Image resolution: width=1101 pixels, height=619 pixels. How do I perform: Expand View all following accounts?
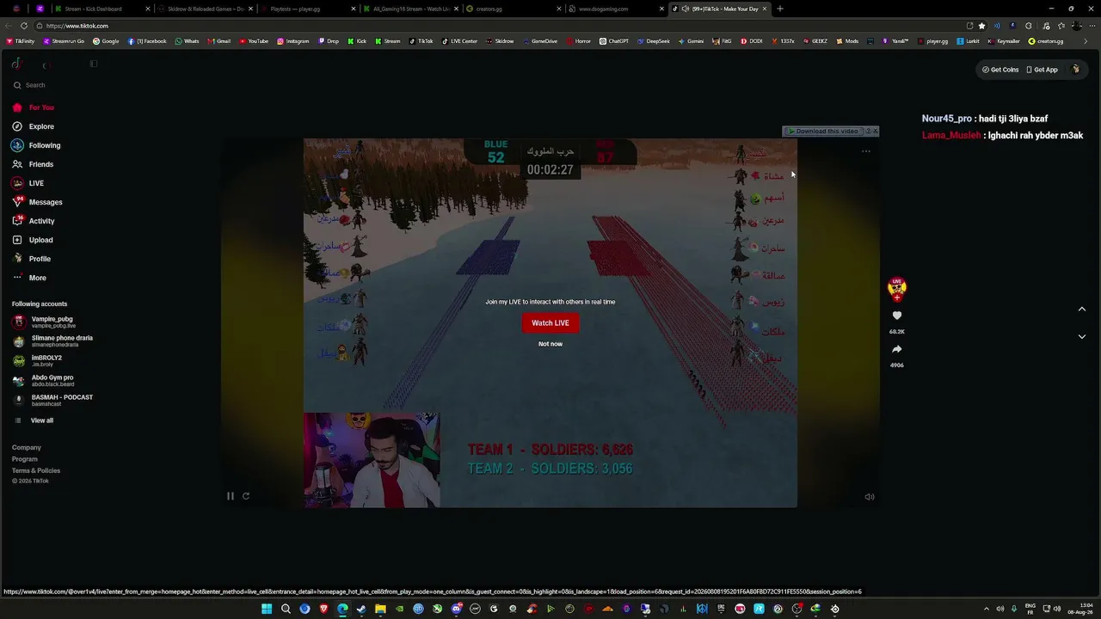point(34,420)
